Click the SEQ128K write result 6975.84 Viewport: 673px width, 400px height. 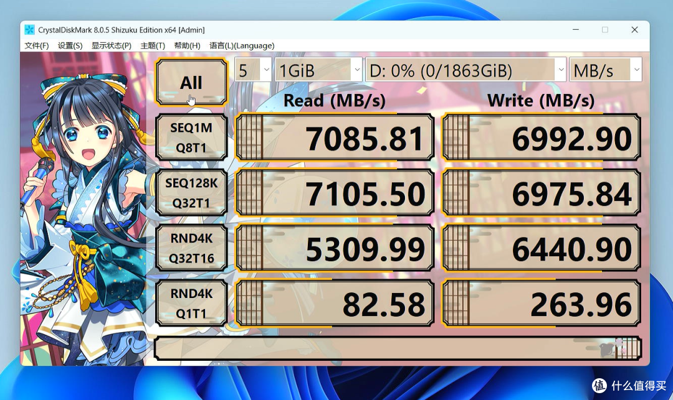[x=542, y=192]
